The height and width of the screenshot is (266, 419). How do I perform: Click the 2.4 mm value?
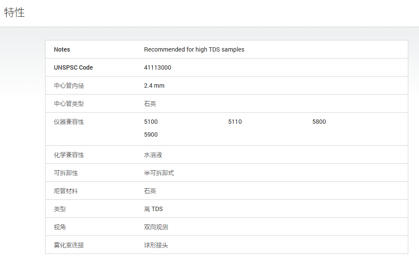154,86
